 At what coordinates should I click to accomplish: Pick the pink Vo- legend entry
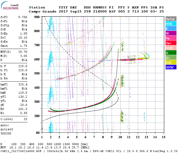click(x=170, y=38)
